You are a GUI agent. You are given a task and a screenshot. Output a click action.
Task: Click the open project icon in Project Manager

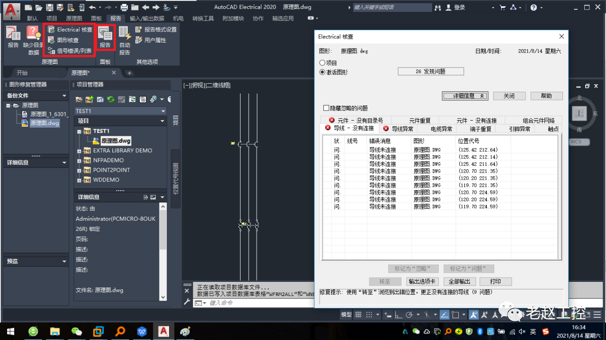tap(79, 99)
